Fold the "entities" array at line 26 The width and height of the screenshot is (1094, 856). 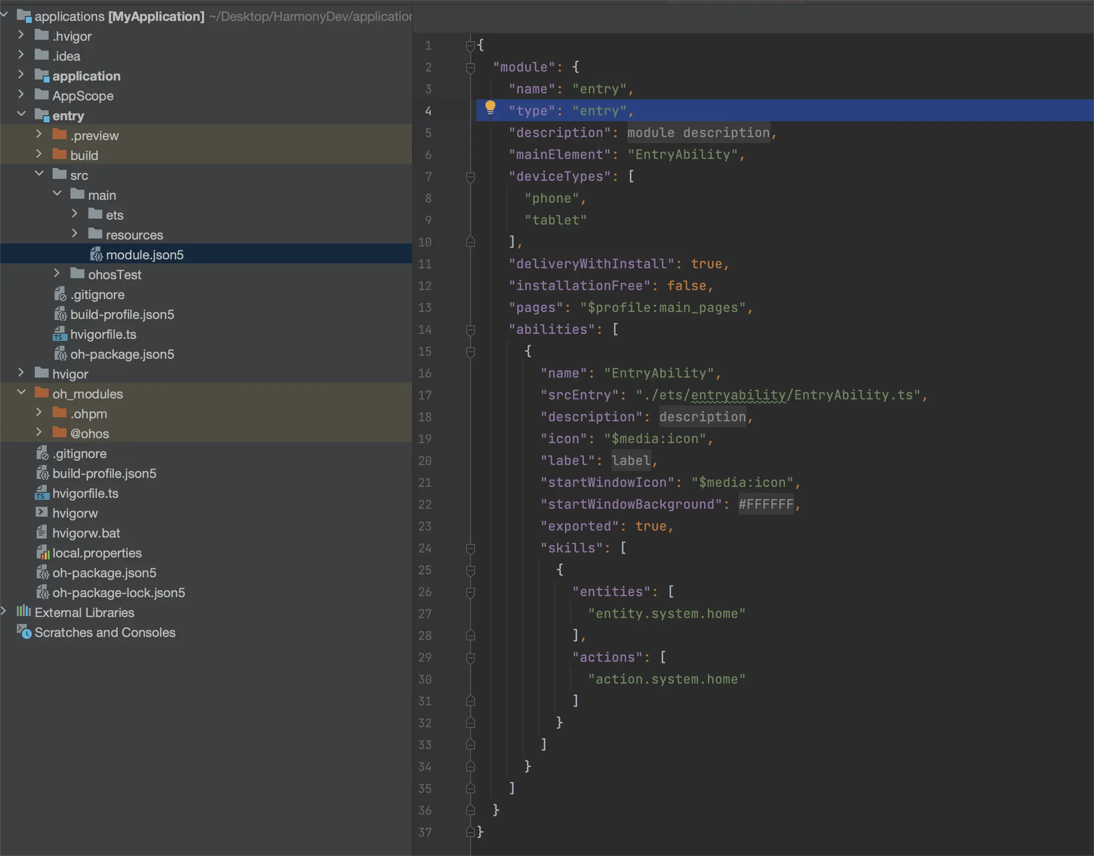coord(470,592)
